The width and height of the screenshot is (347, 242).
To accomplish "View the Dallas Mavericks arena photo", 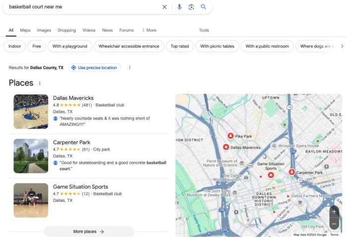I will click(31, 112).
